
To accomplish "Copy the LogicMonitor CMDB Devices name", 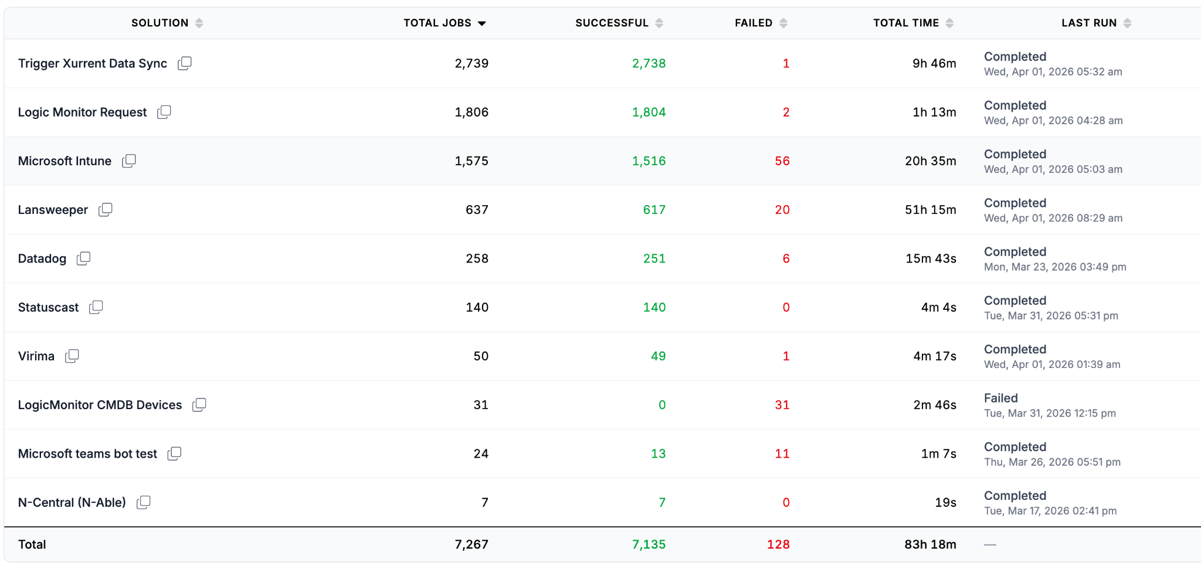I will pyautogui.click(x=199, y=405).
